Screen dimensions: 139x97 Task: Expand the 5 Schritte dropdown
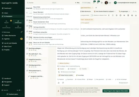click(84, 69)
